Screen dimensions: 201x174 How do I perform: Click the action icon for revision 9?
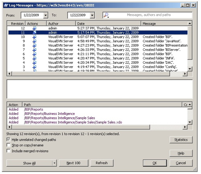tap(35, 41)
